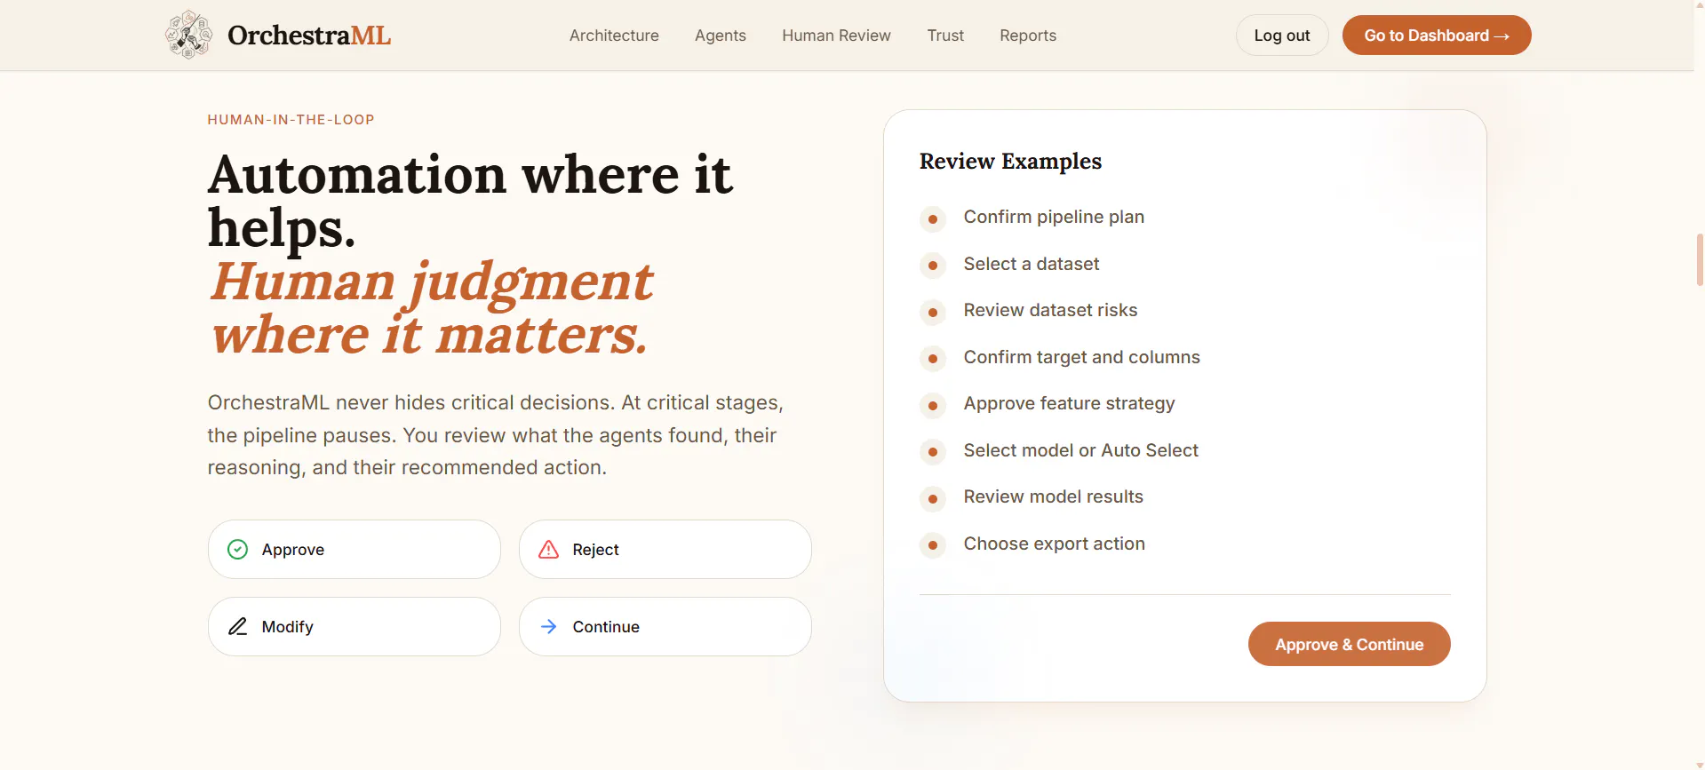Click the bullet beside Choose export action
Viewport: 1705px width, 770px height.
(x=933, y=545)
